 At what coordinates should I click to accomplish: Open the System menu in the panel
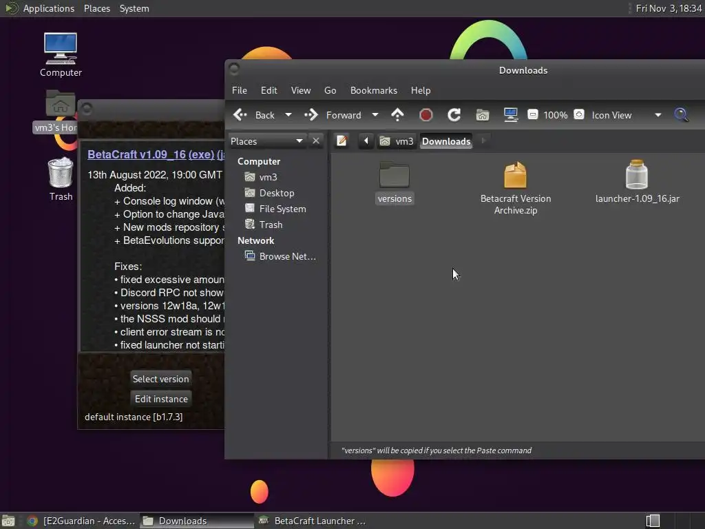(134, 8)
